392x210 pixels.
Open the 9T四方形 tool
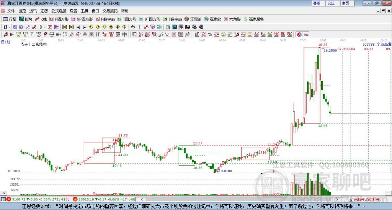point(150,19)
